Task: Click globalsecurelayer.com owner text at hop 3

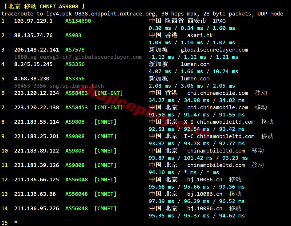Action: click(214, 50)
